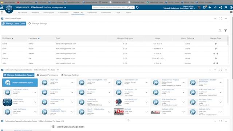Maximize the Drives Control Center widget
Image resolution: width=233 pixels, height=131 pixels.
point(221,19)
